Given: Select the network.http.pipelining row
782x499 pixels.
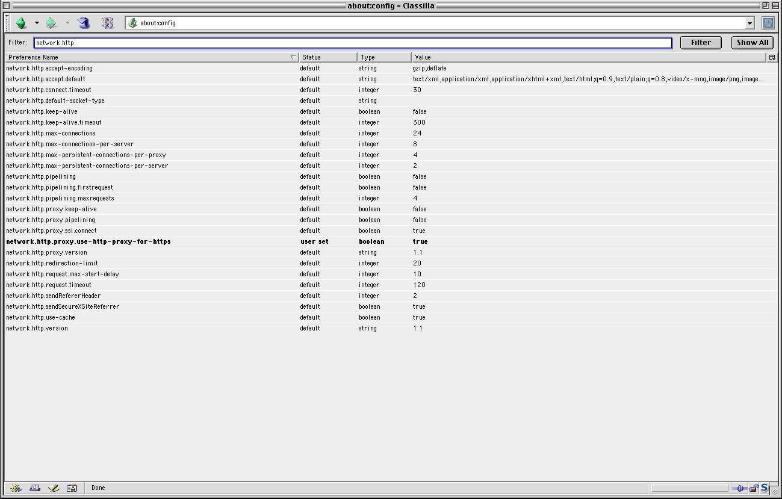Looking at the screenshot, I should [x=391, y=176].
